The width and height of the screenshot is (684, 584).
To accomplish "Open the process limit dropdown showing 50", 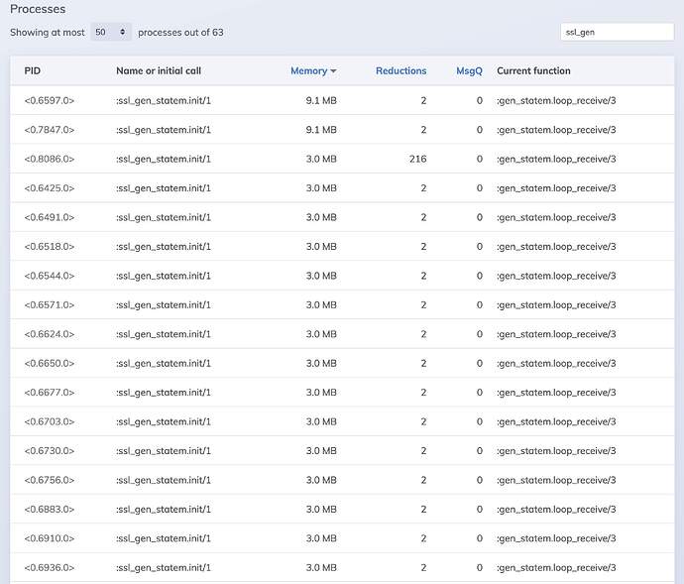I will (x=111, y=33).
